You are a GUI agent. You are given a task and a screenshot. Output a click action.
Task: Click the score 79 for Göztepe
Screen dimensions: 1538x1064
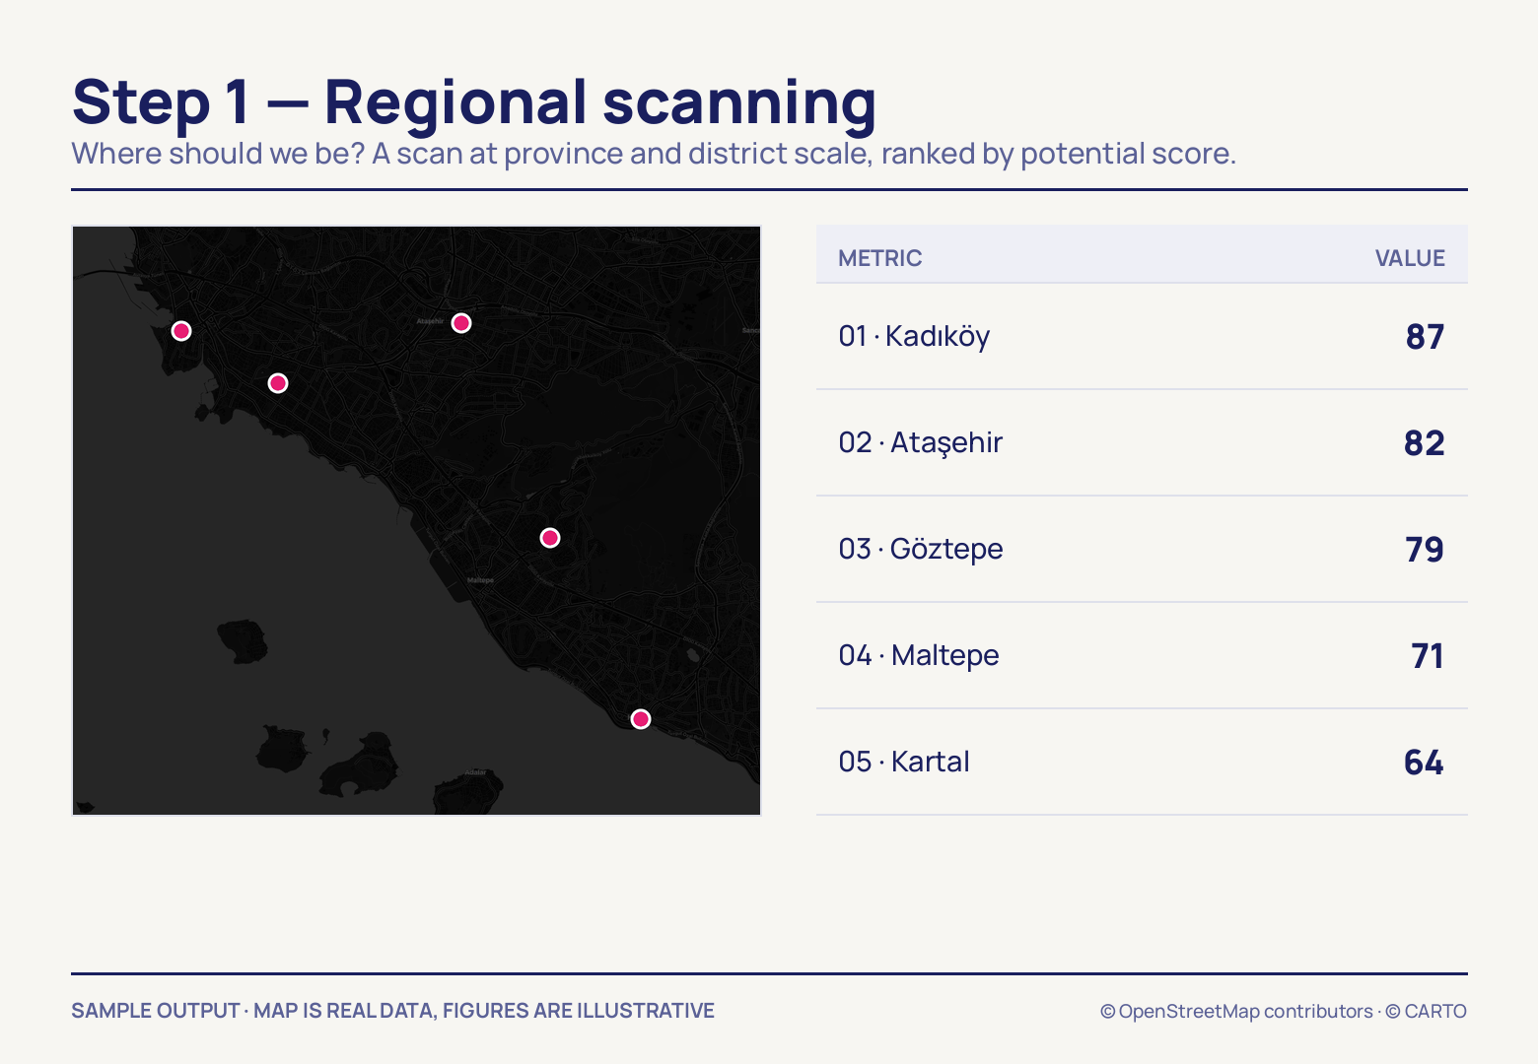coord(1425,550)
